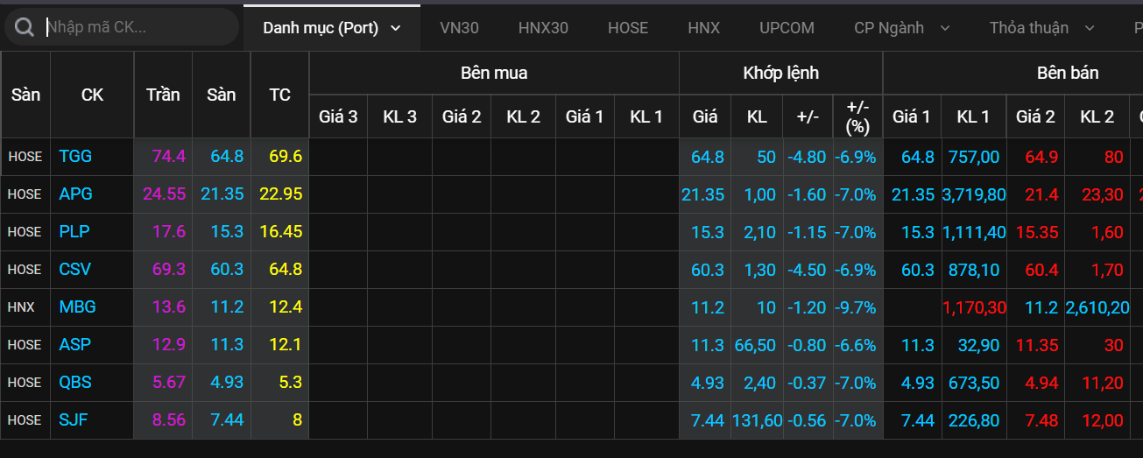
Task: Open the HOSE market tab
Action: [x=628, y=28]
